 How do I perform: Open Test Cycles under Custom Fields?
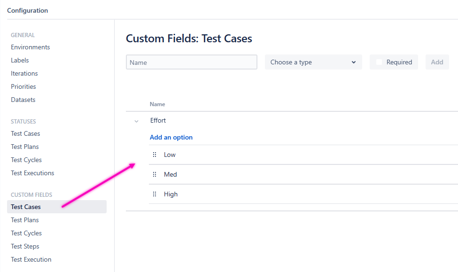(26, 233)
